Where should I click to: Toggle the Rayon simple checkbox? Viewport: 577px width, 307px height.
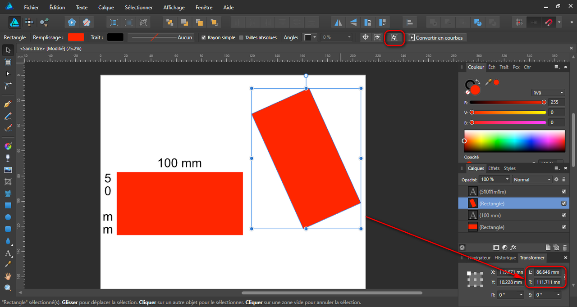[x=204, y=37]
